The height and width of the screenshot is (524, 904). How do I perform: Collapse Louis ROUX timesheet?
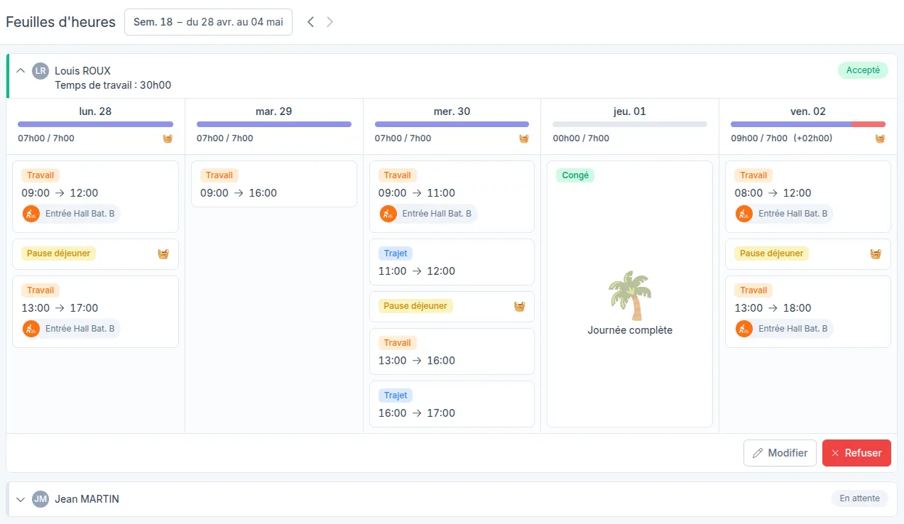pos(21,70)
